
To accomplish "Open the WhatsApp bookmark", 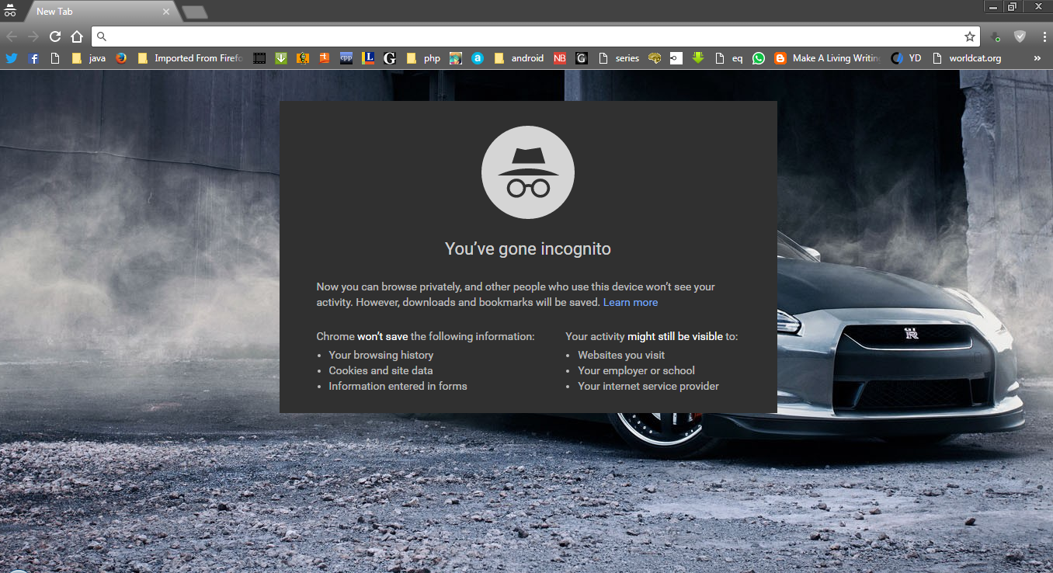I will tap(759, 57).
